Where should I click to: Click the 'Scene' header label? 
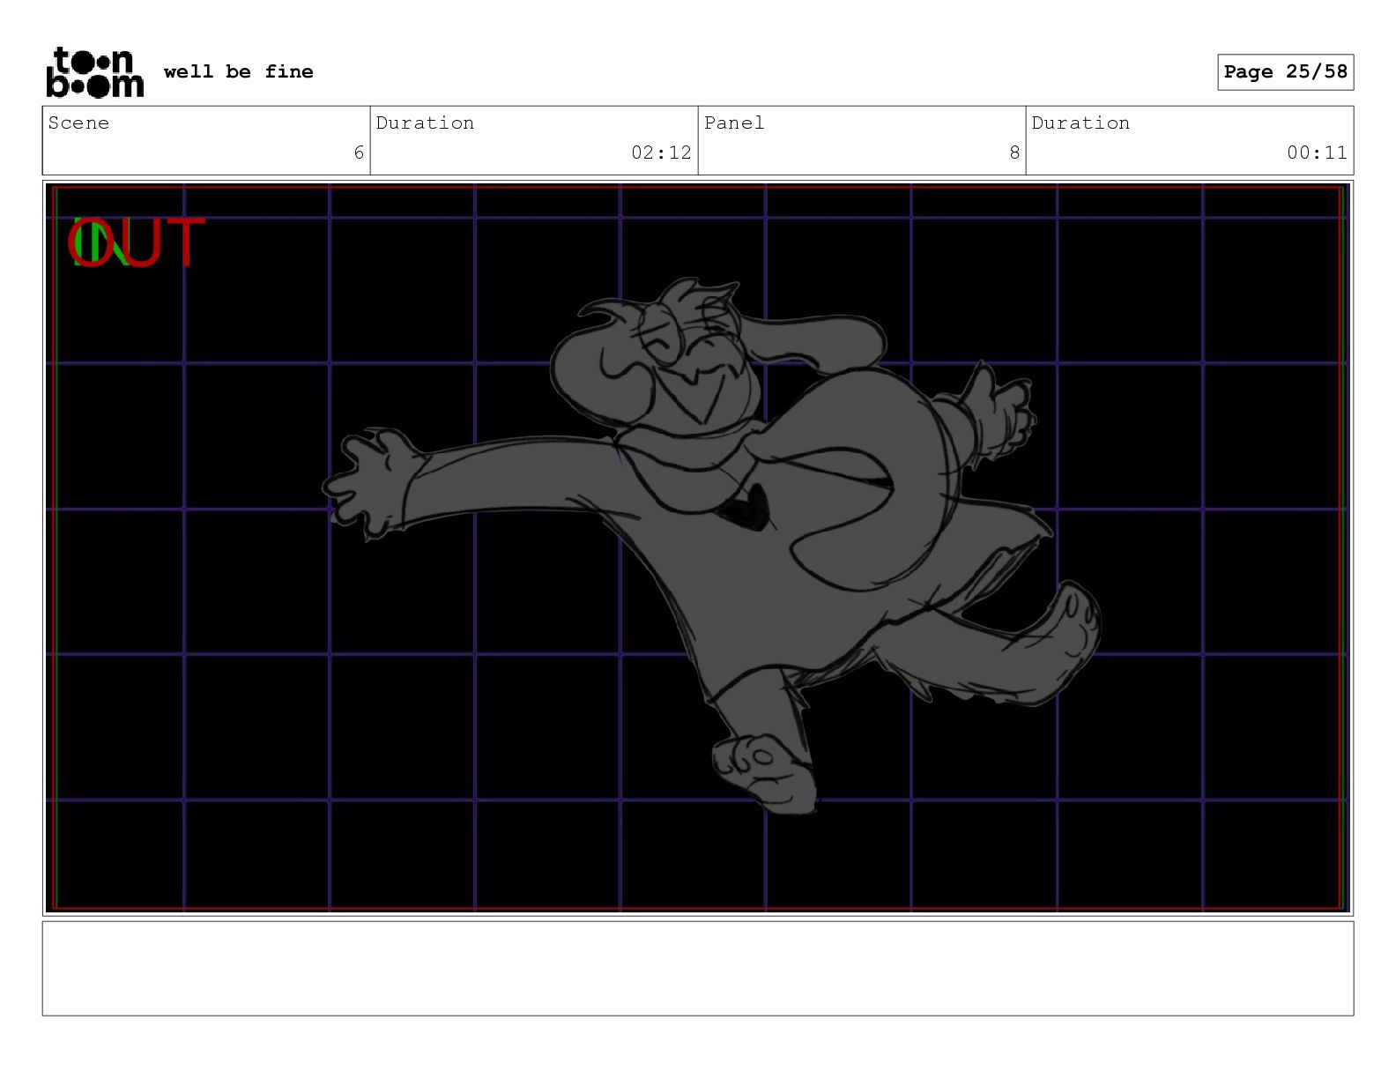click(78, 123)
